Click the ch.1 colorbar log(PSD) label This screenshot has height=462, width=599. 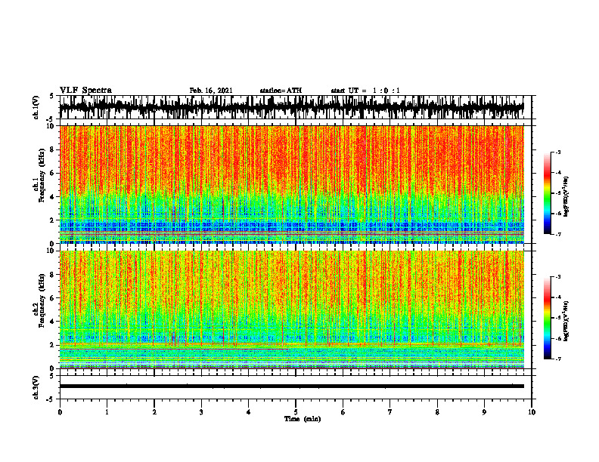click(x=566, y=197)
